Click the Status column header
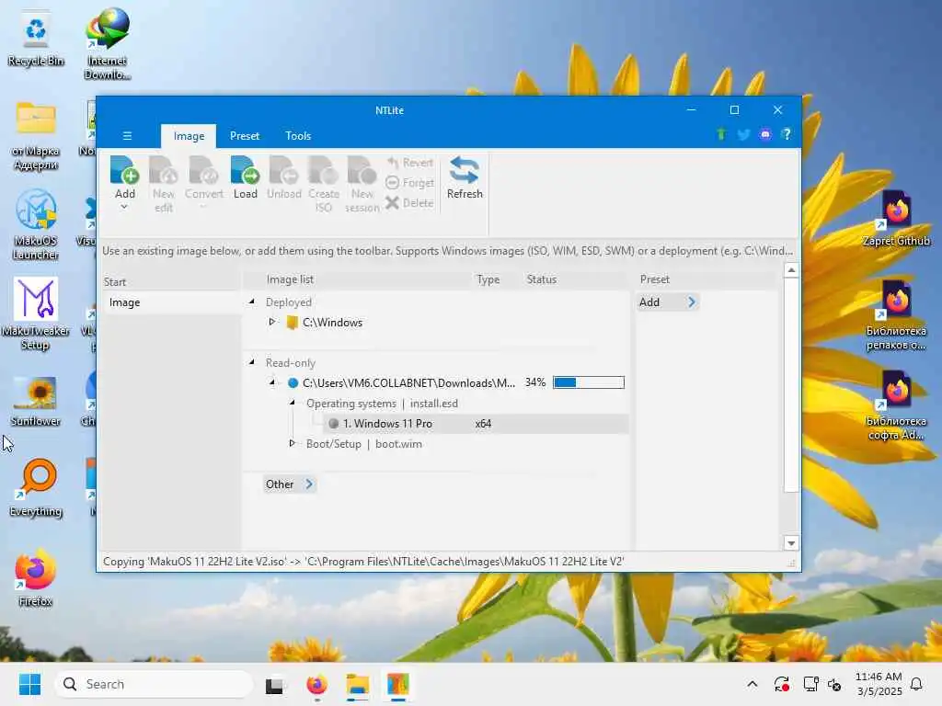The height and width of the screenshot is (706, 942). coord(541,279)
